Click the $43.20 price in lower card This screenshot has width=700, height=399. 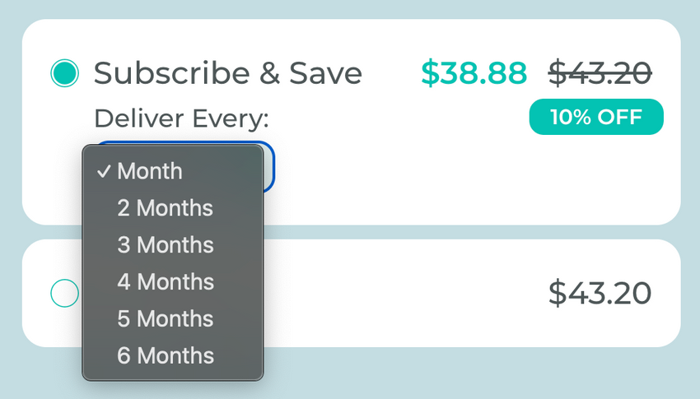tap(600, 293)
